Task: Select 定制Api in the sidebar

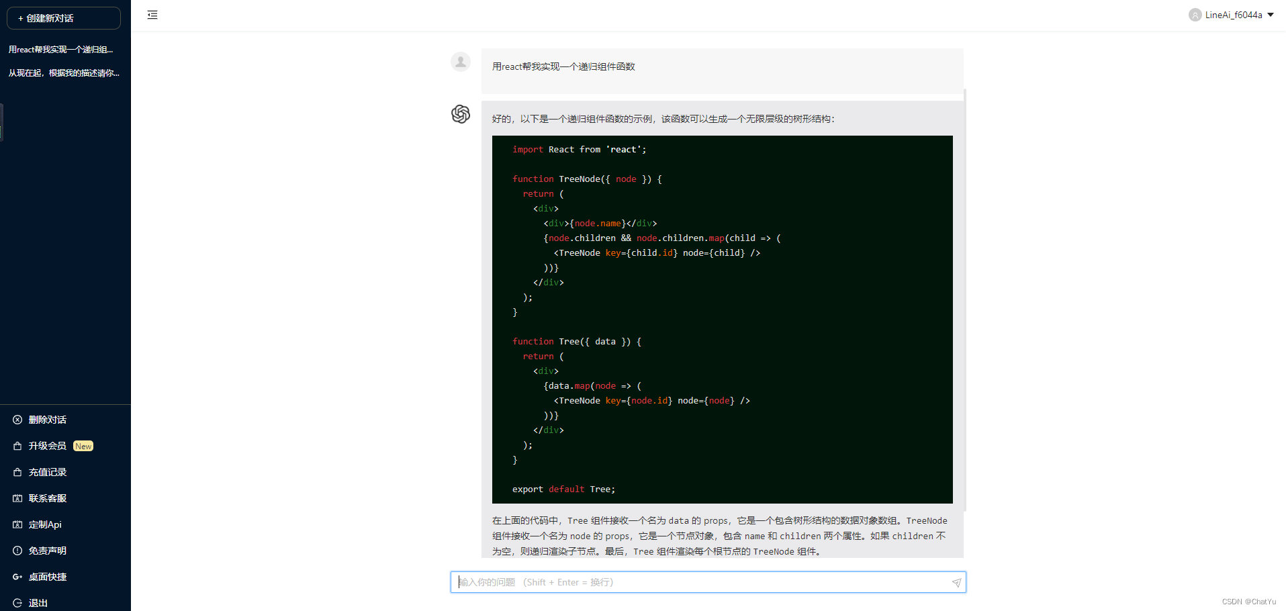Action: [x=45, y=524]
